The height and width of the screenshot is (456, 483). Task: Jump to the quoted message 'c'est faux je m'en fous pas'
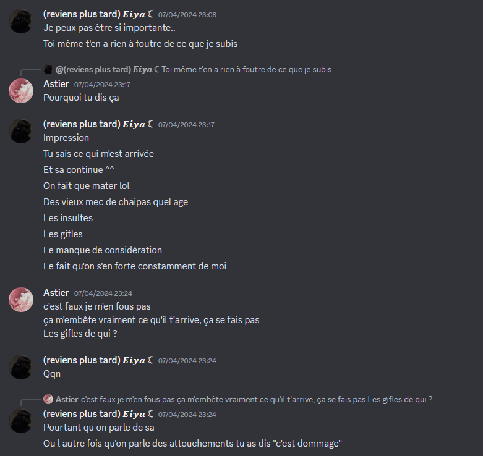click(x=256, y=399)
